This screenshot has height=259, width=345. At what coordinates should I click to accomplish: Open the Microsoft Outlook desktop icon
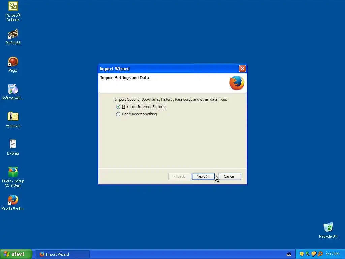tap(13, 11)
